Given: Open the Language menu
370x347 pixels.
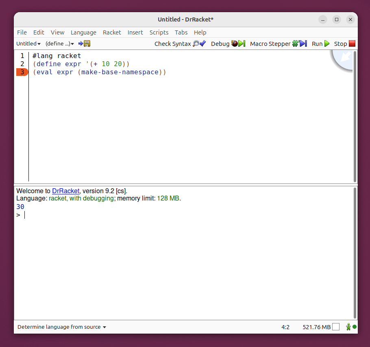Looking at the screenshot, I should (83, 32).
